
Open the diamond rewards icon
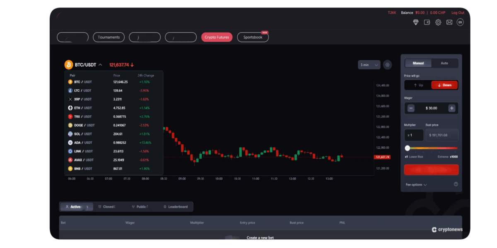(x=416, y=22)
